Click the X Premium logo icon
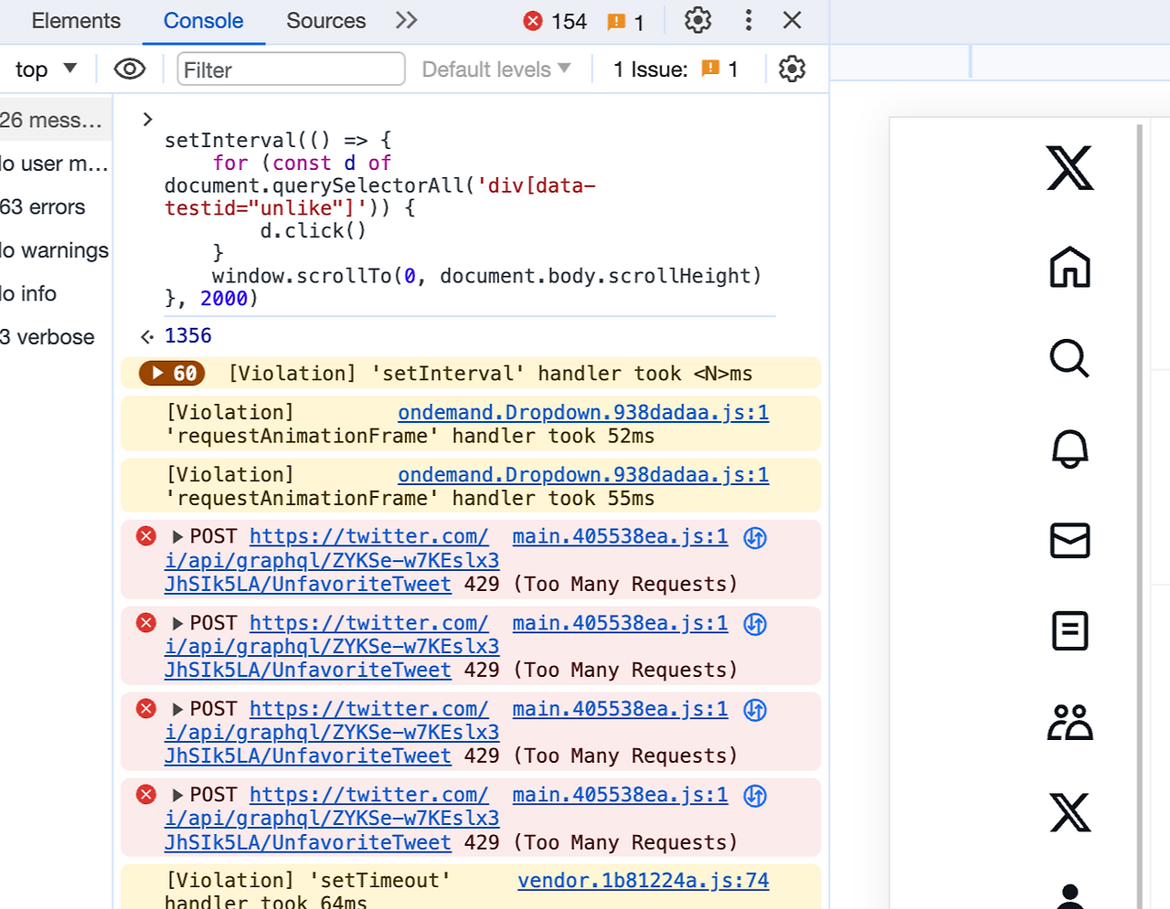Viewport: 1170px width, 909px height. pos(1069,812)
